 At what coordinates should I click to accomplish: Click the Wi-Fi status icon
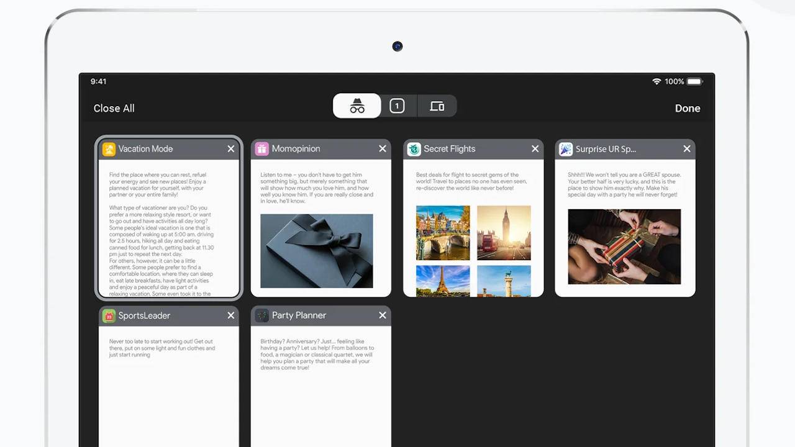(656, 81)
